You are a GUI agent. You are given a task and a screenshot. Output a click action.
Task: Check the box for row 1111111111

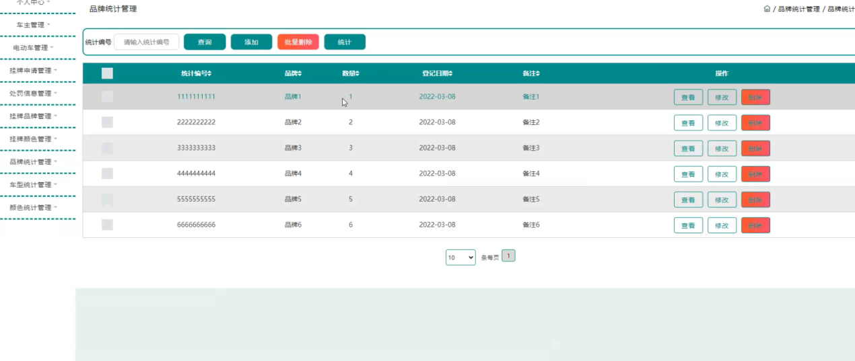107,97
